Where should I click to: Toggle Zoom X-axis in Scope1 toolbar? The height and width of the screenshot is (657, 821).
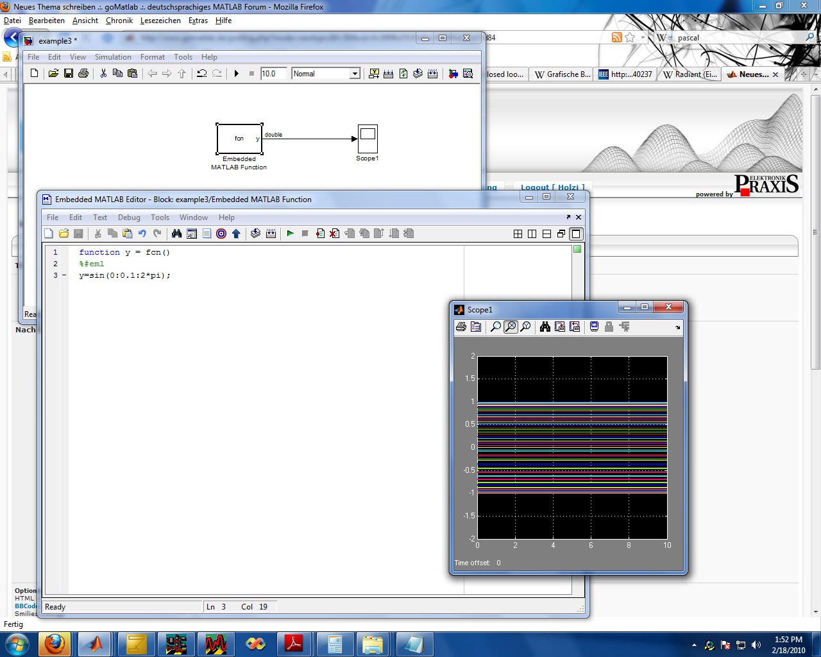tap(511, 327)
